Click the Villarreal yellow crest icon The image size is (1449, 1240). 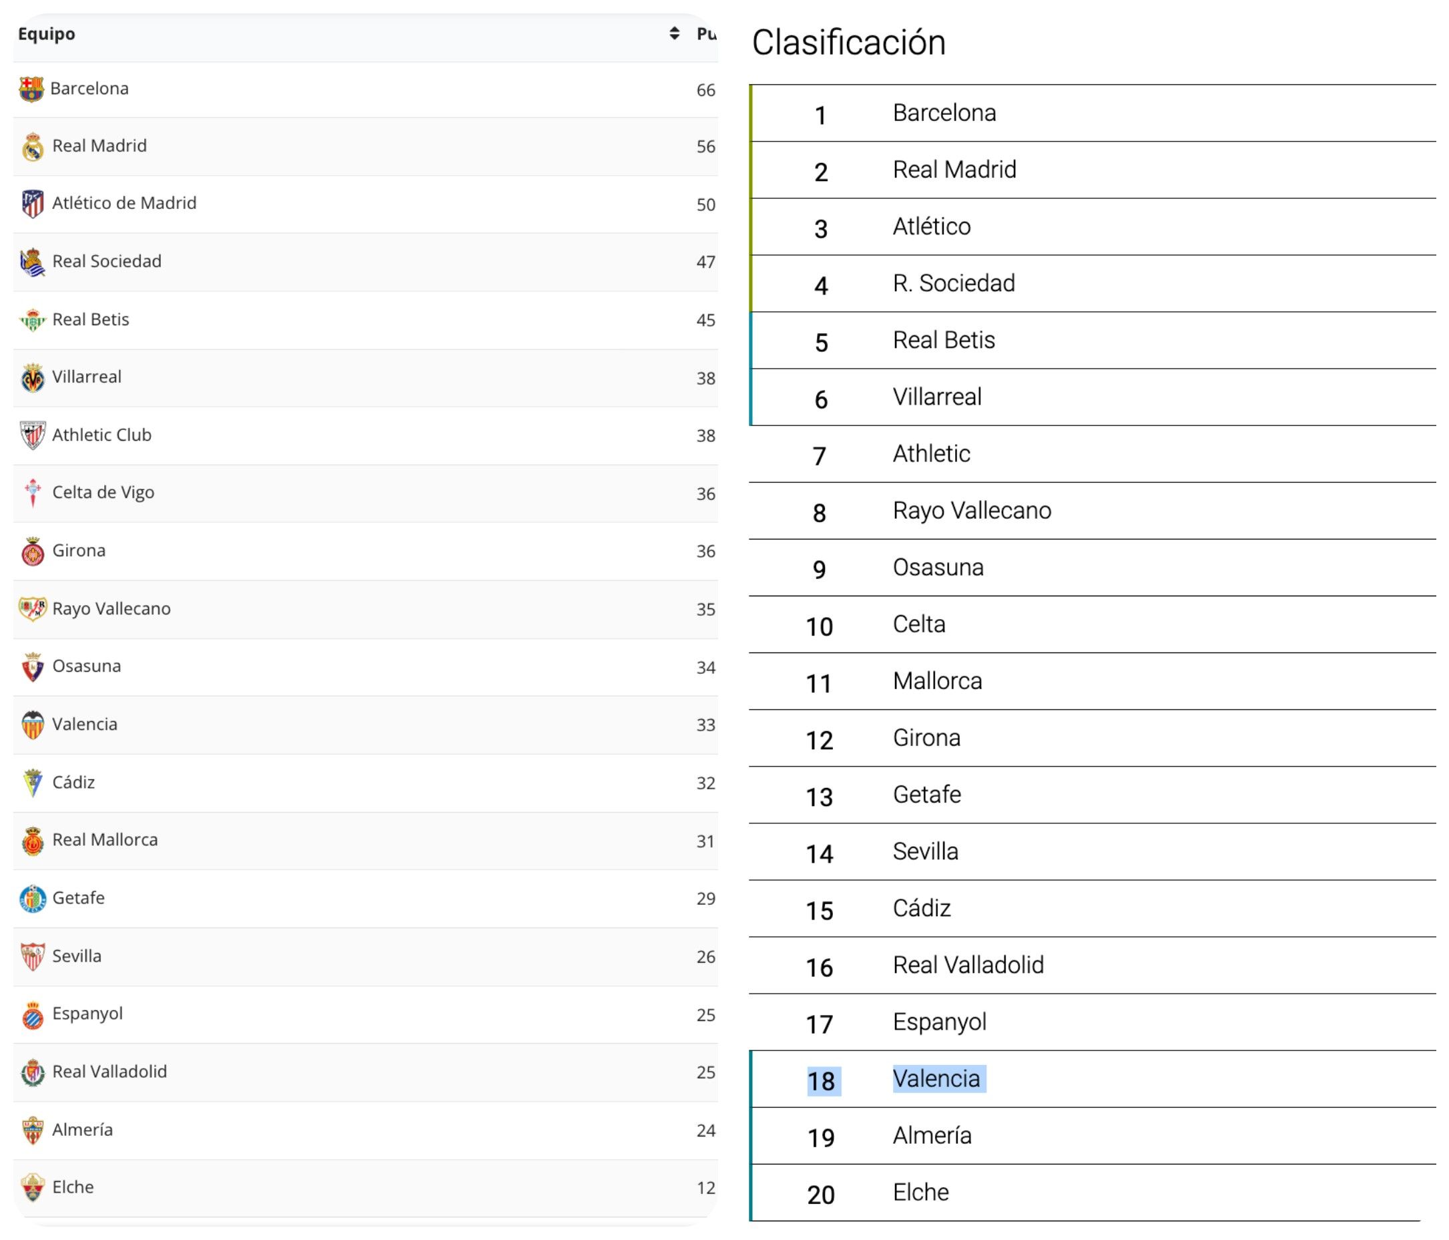(33, 378)
